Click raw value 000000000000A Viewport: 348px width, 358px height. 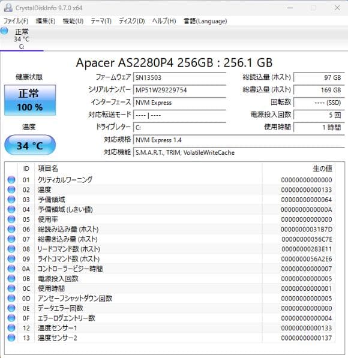click(x=306, y=209)
